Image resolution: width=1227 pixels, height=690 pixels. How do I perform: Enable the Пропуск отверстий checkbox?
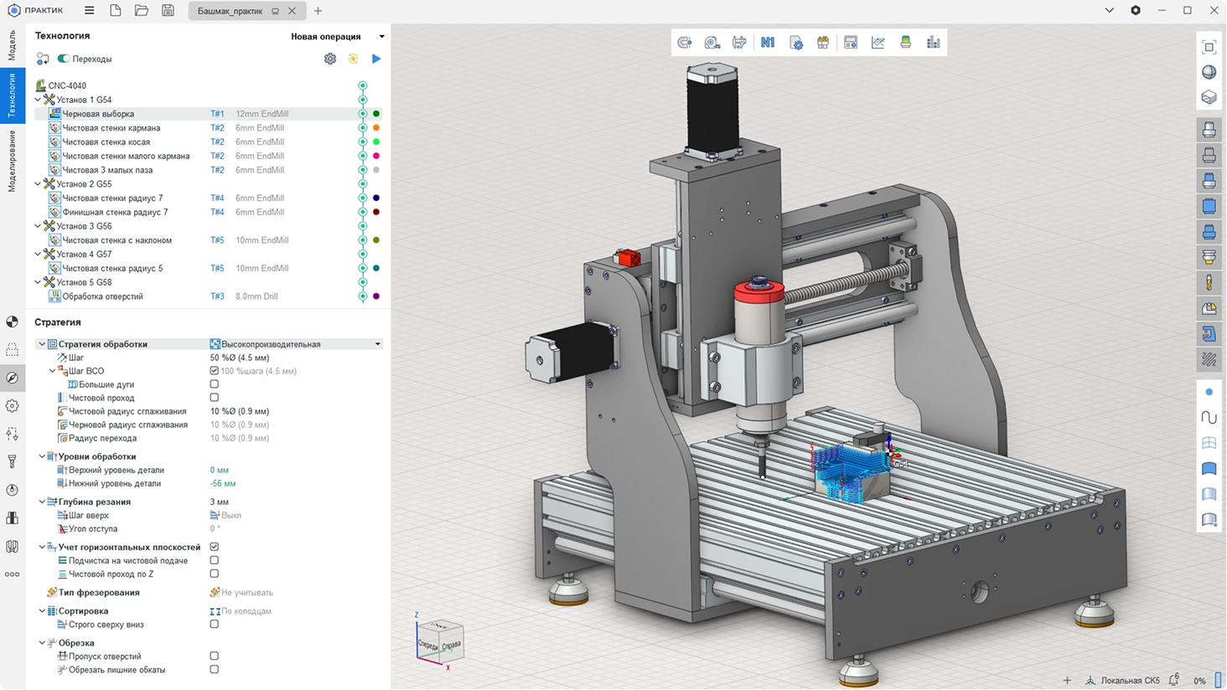[x=214, y=657]
